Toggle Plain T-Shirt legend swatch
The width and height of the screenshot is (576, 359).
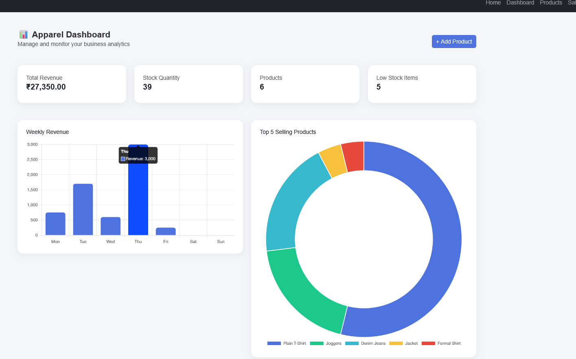[x=274, y=344]
